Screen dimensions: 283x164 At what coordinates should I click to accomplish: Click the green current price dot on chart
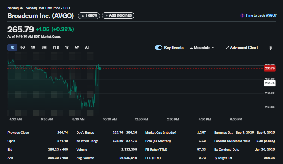(100, 68)
